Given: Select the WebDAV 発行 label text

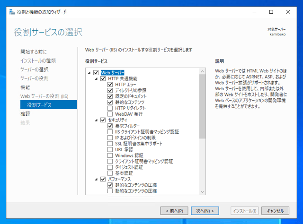Looking at the screenshot, I should [x=129, y=114].
